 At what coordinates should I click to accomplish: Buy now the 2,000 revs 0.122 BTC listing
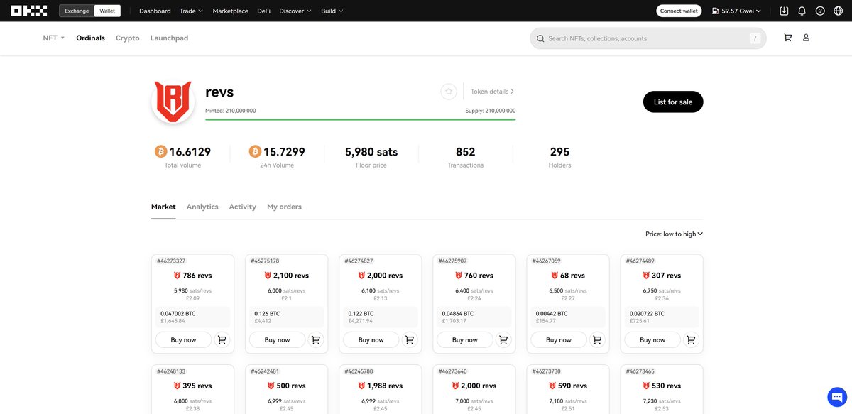[371, 340]
